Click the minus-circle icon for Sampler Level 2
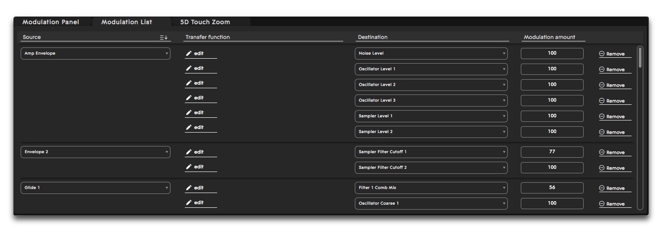Screen dimensions: 663x232 point(602,132)
